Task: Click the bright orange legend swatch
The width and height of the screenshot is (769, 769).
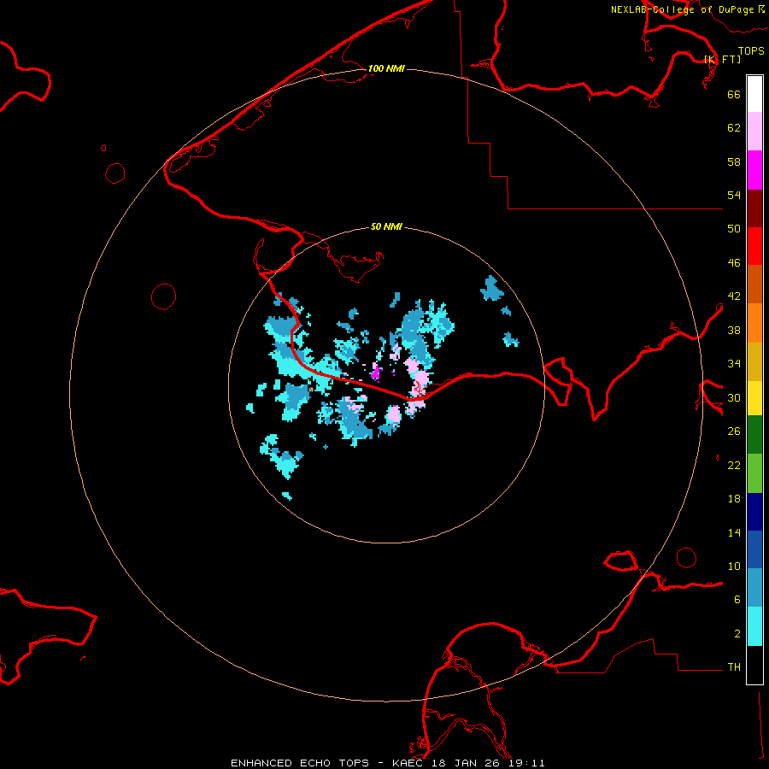Action: (754, 323)
